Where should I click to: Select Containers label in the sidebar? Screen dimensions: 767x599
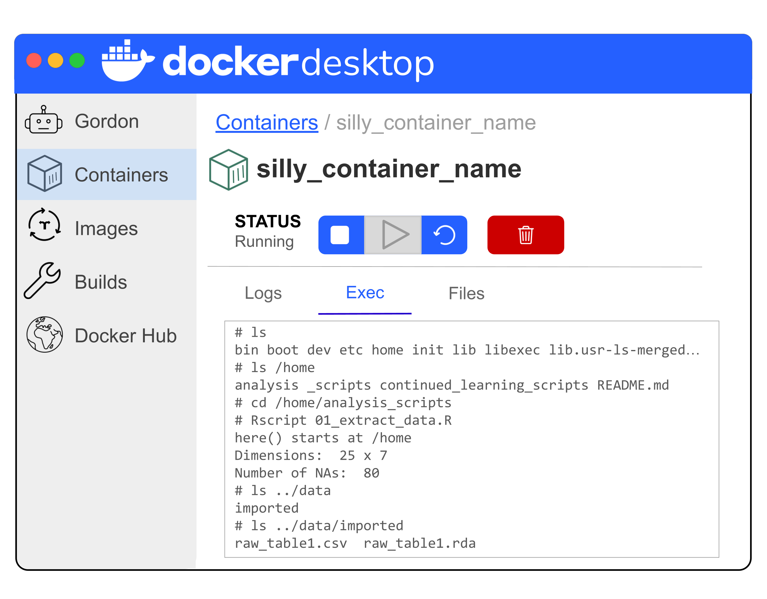click(121, 175)
